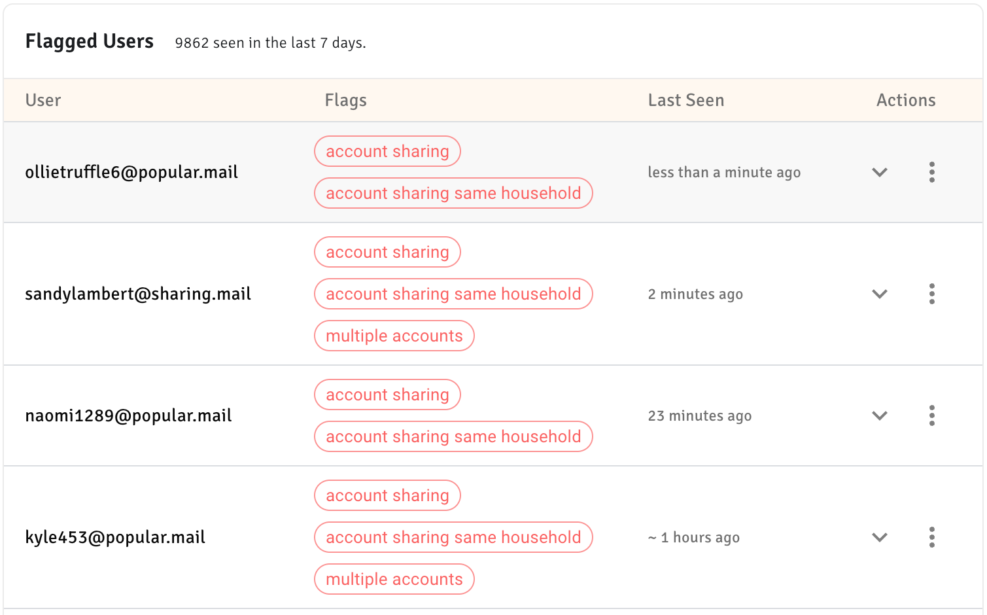987x615 pixels.
Task: Select the naomi1289@popular.mail email
Action: point(128,415)
